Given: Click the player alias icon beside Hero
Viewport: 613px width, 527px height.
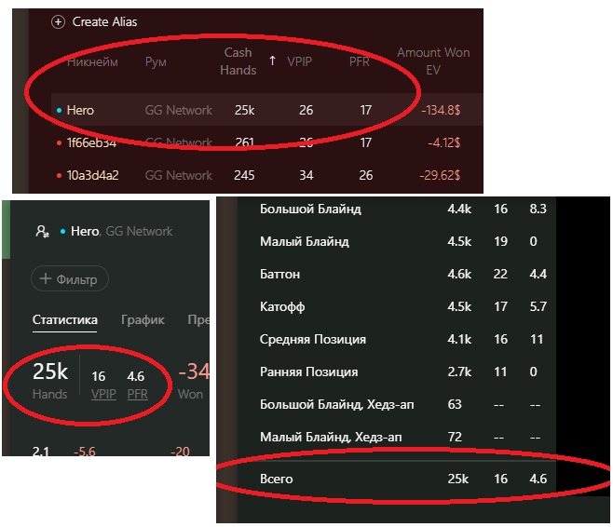Looking at the screenshot, I should [42, 231].
